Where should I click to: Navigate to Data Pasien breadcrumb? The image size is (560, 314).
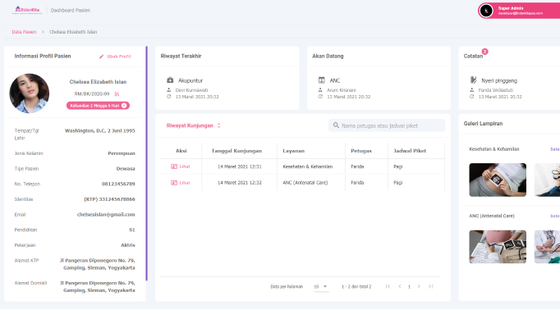point(24,32)
